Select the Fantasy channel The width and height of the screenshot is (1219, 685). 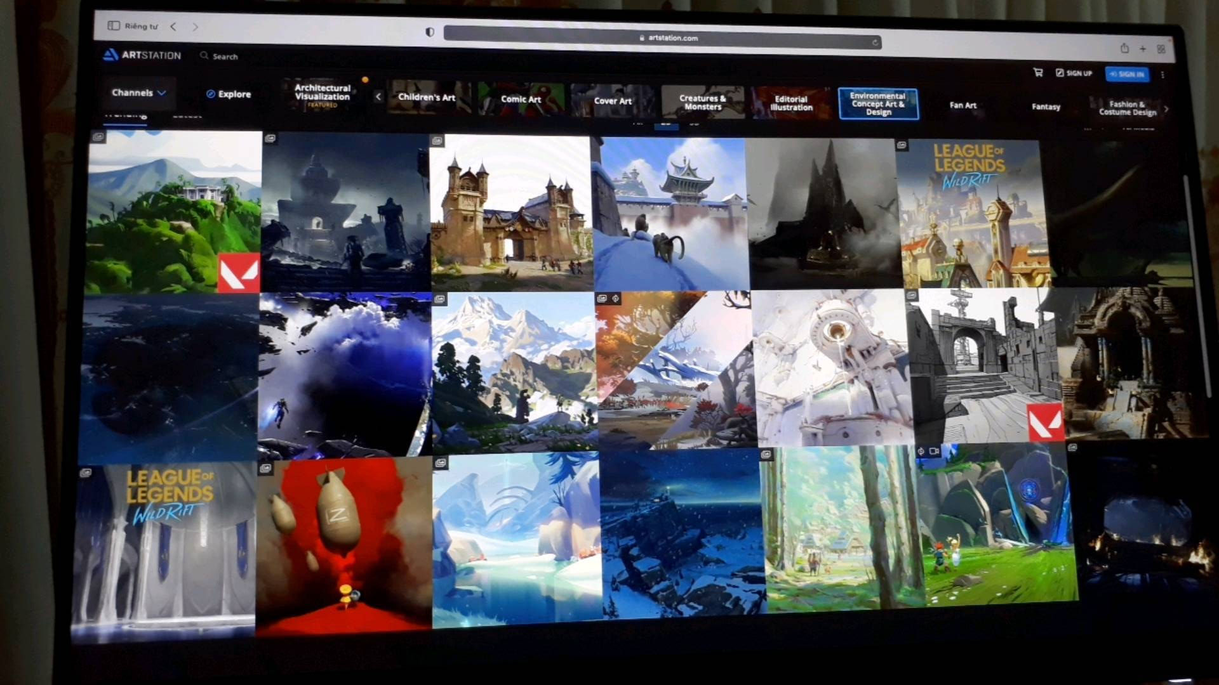1046,107
